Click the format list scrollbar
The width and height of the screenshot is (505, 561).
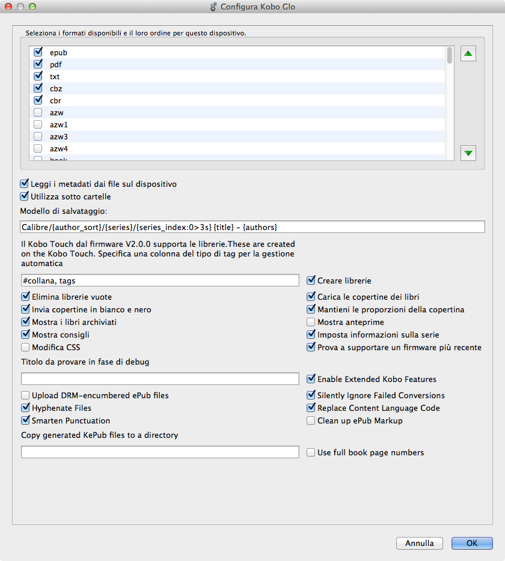[x=450, y=56]
